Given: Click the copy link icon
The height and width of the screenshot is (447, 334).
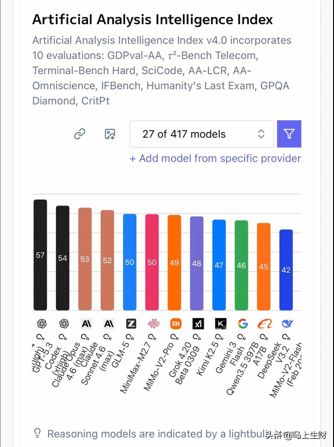Looking at the screenshot, I should (x=80, y=134).
